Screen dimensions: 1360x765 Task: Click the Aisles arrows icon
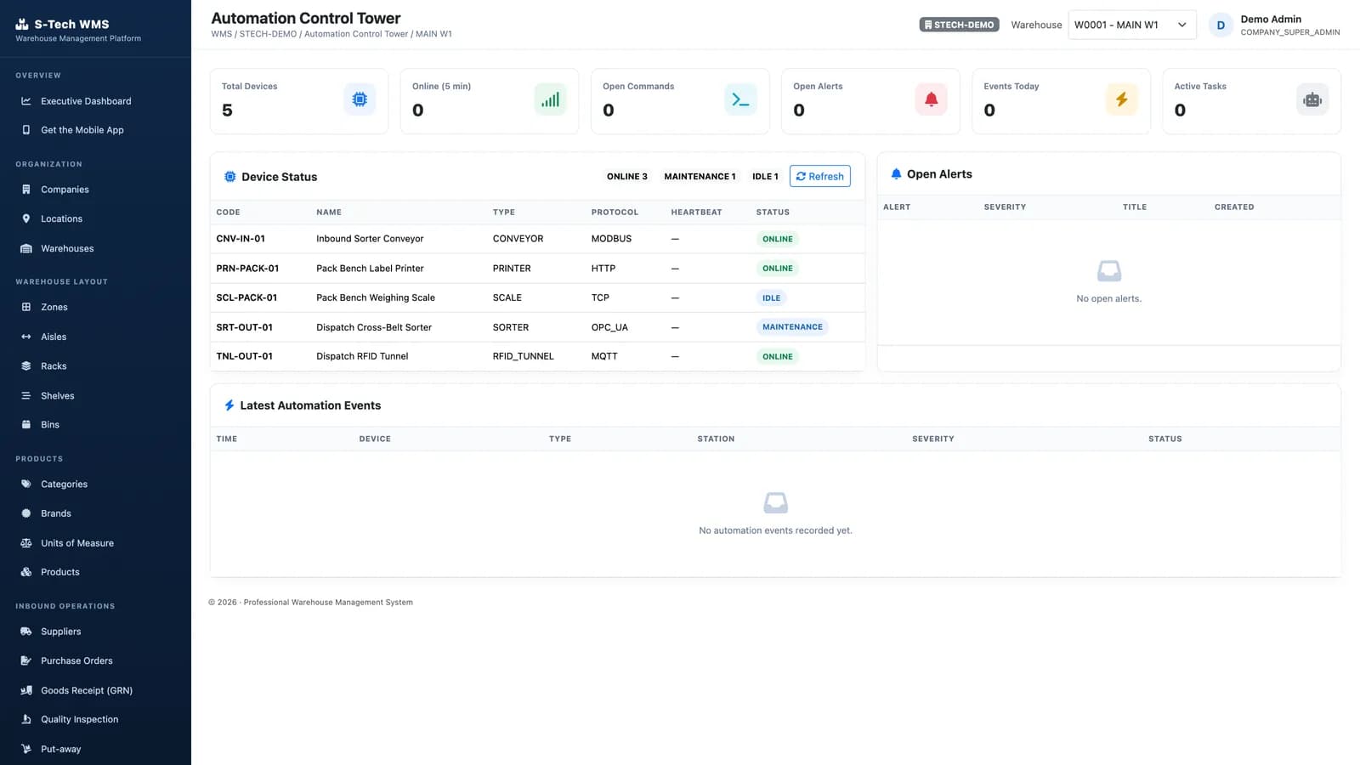pos(26,337)
